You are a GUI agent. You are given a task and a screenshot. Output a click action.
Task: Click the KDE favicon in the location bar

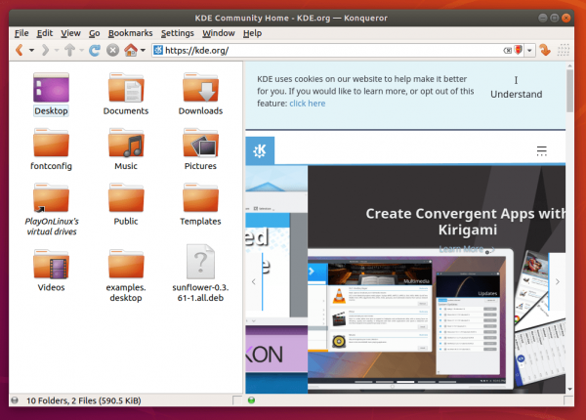158,50
